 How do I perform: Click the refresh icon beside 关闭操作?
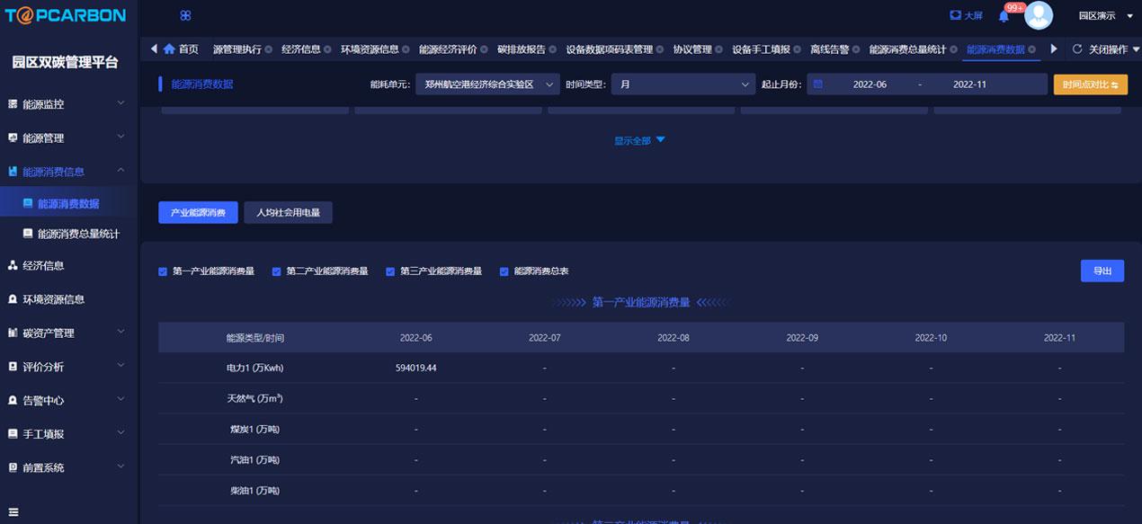tap(1077, 49)
